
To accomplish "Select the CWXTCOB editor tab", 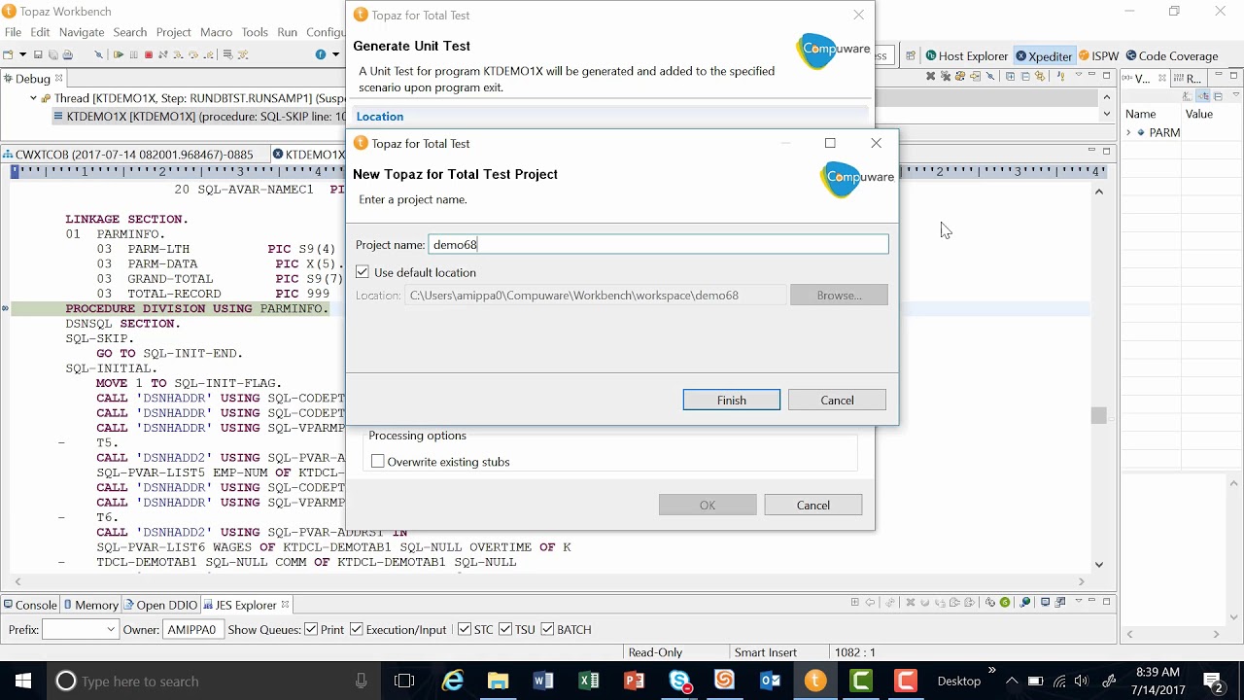I will click(x=134, y=155).
